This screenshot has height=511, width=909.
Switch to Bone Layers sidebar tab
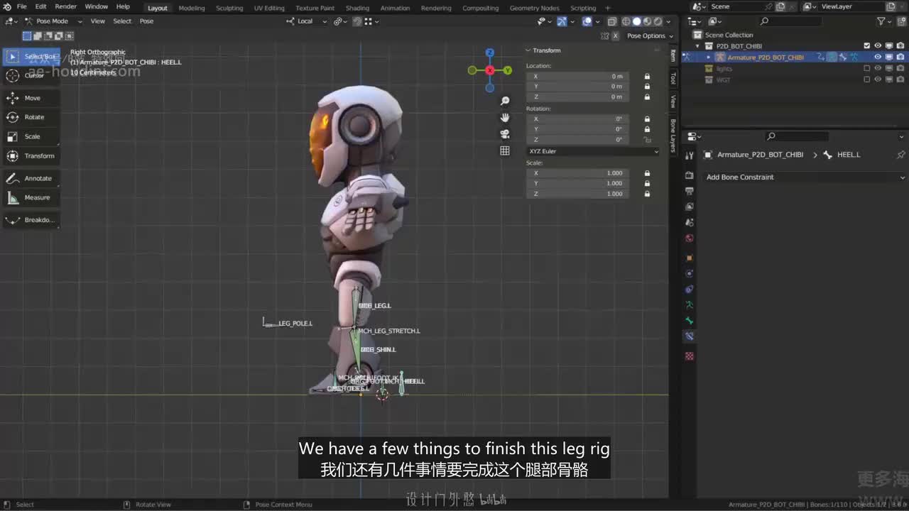tap(673, 135)
